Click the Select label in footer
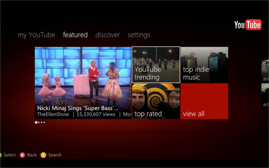This screenshot has width=269, height=168. point(10,155)
